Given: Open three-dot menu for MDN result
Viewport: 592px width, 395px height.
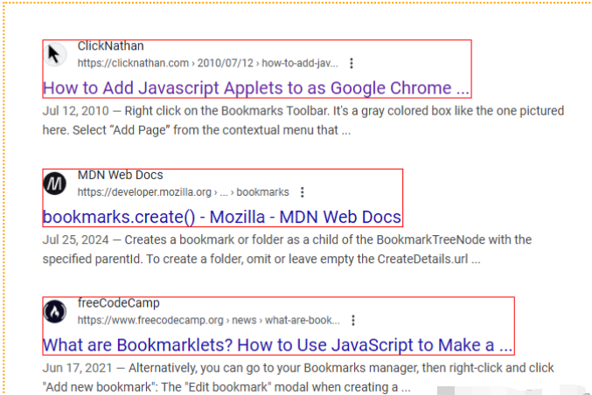Looking at the screenshot, I should tap(303, 192).
